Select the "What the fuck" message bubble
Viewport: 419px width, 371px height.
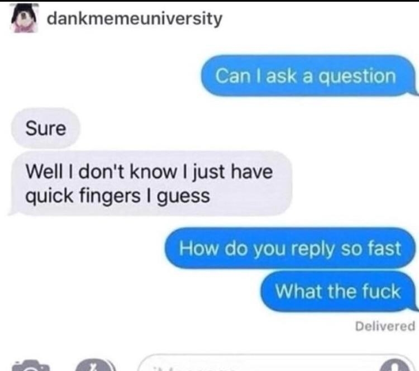point(339,292)
